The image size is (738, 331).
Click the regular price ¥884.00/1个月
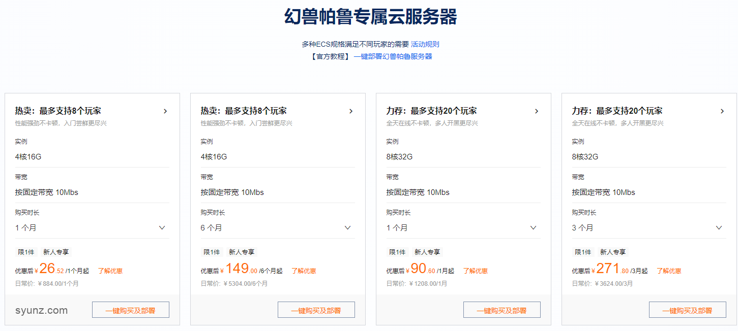[58, 284]
